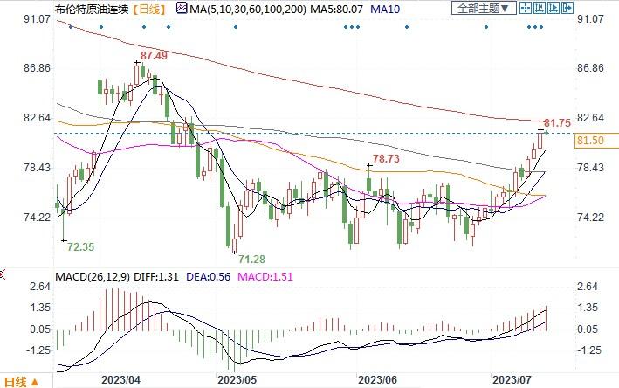Click the 71.28 low price label
The width and height of the screenshot is (619, 388).
[251, 260]
